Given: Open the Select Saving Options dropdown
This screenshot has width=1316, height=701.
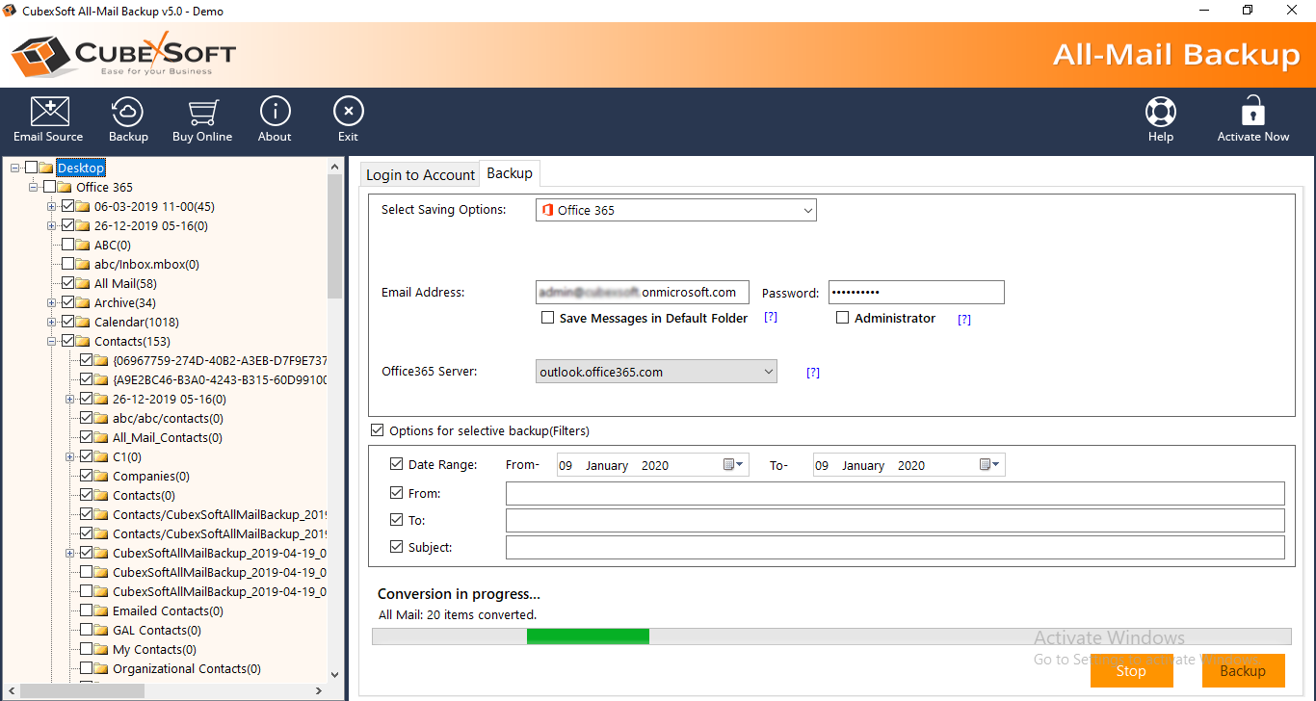Looking at the screenshot, I should (675, 210).
